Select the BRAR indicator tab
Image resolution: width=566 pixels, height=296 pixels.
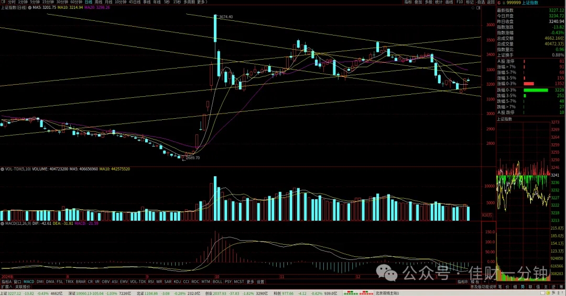[81, 281]
